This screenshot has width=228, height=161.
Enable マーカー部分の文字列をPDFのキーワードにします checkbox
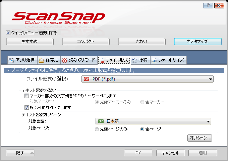tap(26, 96)
